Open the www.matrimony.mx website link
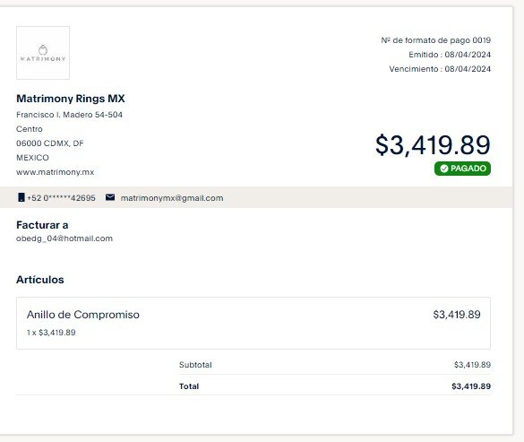This screenshot has width=524, height=442. point(56,172)
